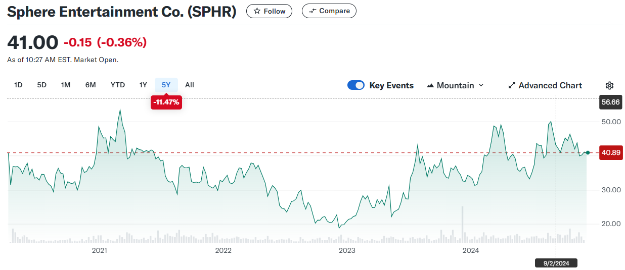Screen dimensions: 625x270
Task: Select the 5Y time range tab
Action: click(x=166, y=85)
